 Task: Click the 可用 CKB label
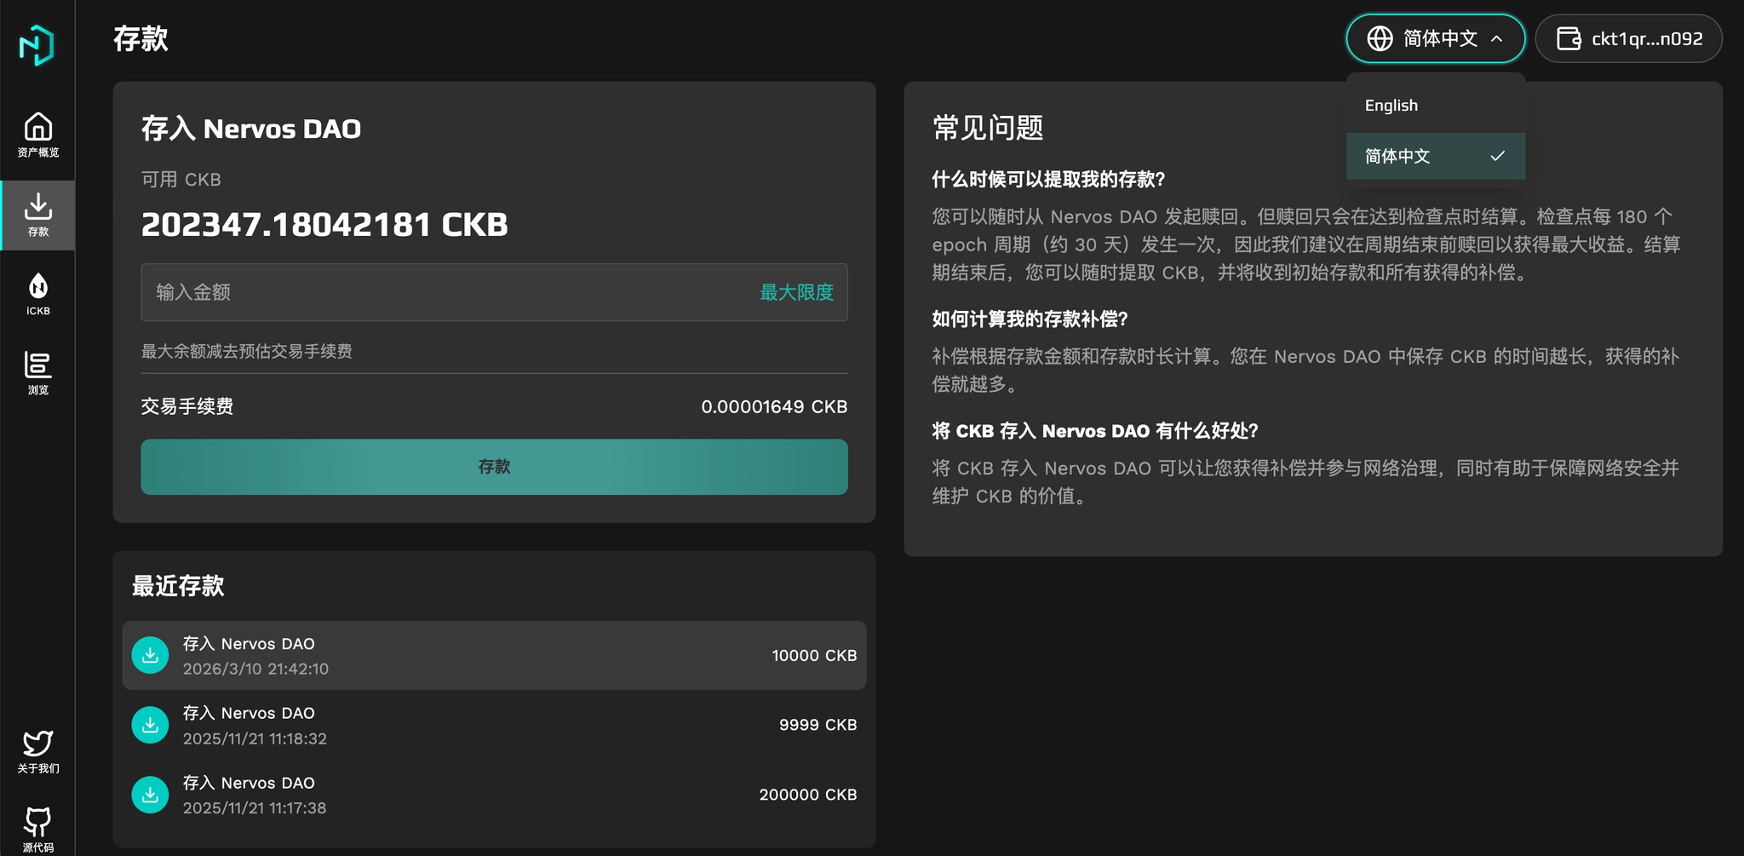[181, 180]
